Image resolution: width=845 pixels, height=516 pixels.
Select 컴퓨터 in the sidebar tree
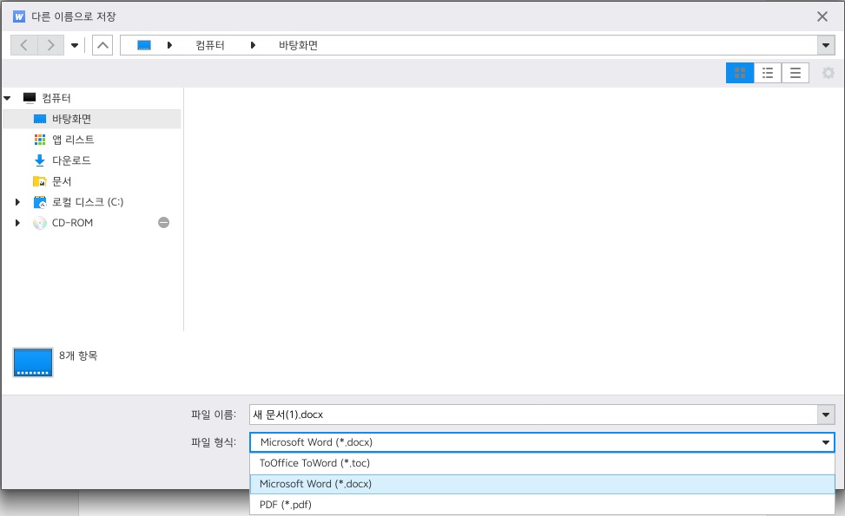[x=56, y=98]
